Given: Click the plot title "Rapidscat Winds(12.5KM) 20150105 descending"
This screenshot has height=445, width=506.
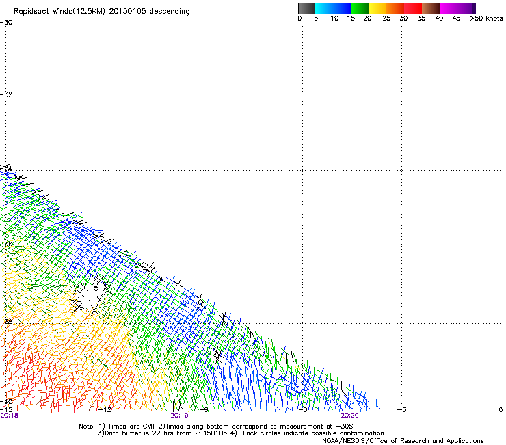Looking at the screenshot, I should pyautogui.click(x=102, y=12).
